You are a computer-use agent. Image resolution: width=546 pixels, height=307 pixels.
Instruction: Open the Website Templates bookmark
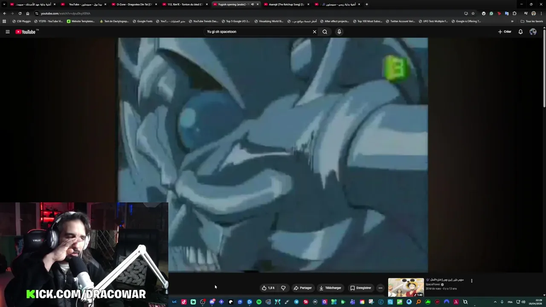(x=80, y=21)
